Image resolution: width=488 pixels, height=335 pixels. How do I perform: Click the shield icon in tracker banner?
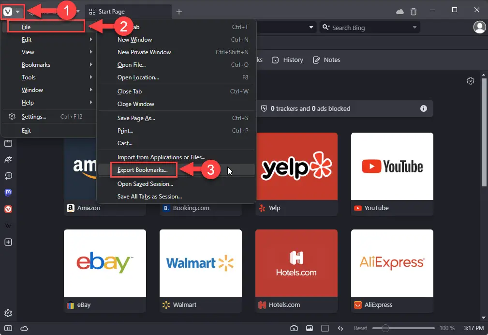point(264,108)
